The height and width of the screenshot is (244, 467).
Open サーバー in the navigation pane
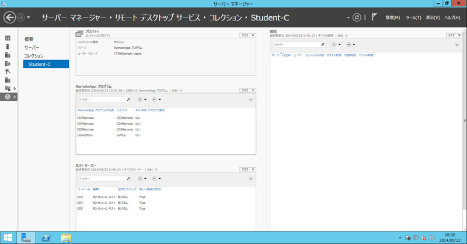click(32, 48)
